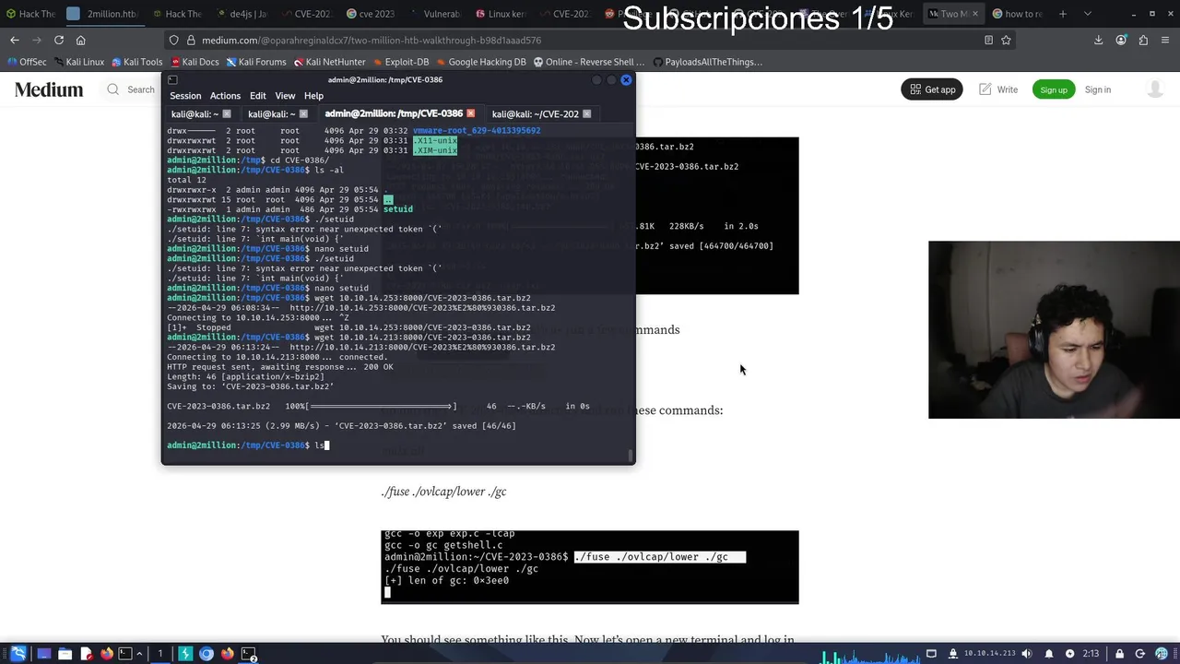Switch to the de4js browser tab
Image resolution: width=1180 pixels, height=664 pixels.
244,14
